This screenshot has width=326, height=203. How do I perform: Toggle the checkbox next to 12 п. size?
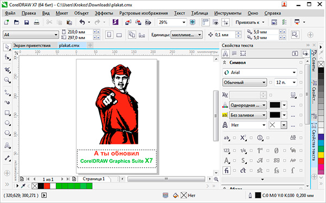tap(301, 83)
